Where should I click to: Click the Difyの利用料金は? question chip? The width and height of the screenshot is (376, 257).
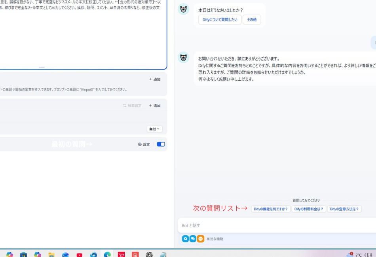[x=309, y=209]
